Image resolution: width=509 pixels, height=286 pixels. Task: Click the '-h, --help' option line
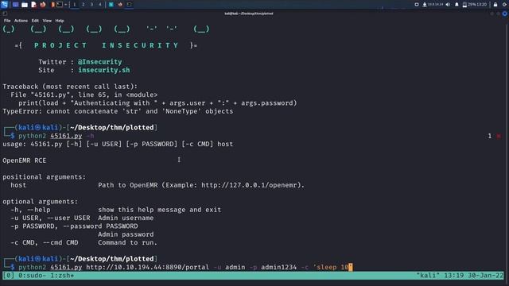(x=116, y=210)
